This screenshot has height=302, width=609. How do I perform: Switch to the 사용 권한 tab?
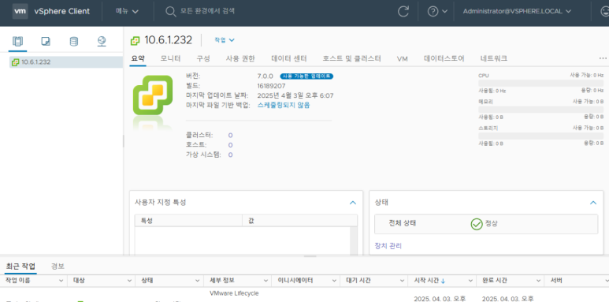point(240,58)
